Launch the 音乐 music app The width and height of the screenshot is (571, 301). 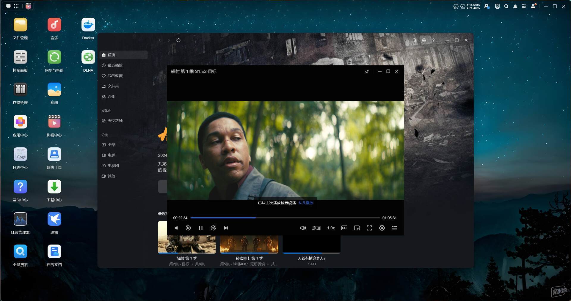(54, 25)
